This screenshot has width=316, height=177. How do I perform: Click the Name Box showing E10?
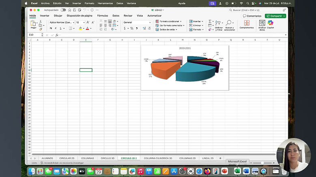tap(35, 35)
